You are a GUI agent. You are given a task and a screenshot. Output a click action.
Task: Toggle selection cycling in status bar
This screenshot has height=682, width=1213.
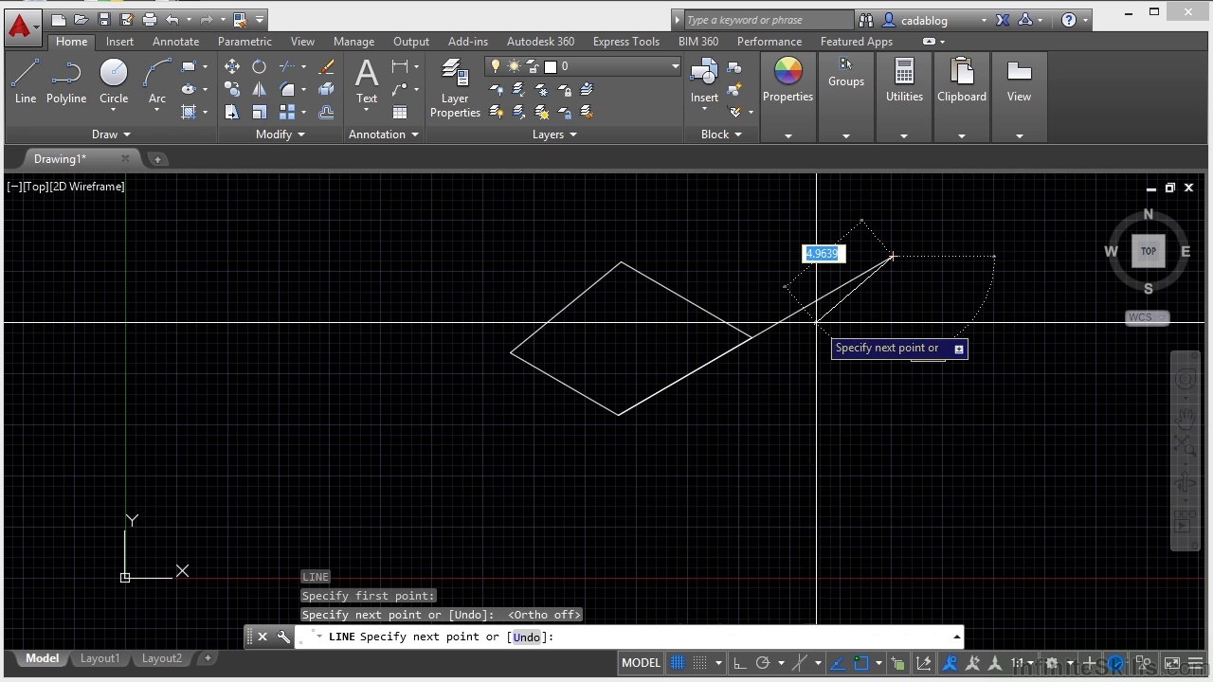897,663
